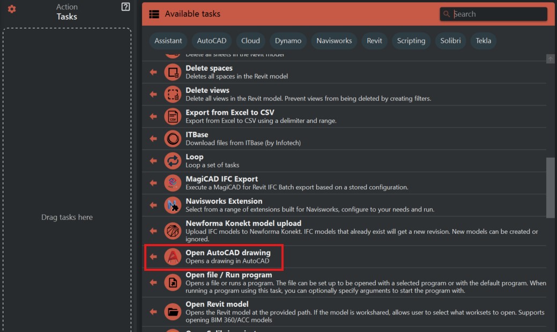Click the Available tasks list icon
Viewport: 557px width, 332px height.
pos(154,14)
